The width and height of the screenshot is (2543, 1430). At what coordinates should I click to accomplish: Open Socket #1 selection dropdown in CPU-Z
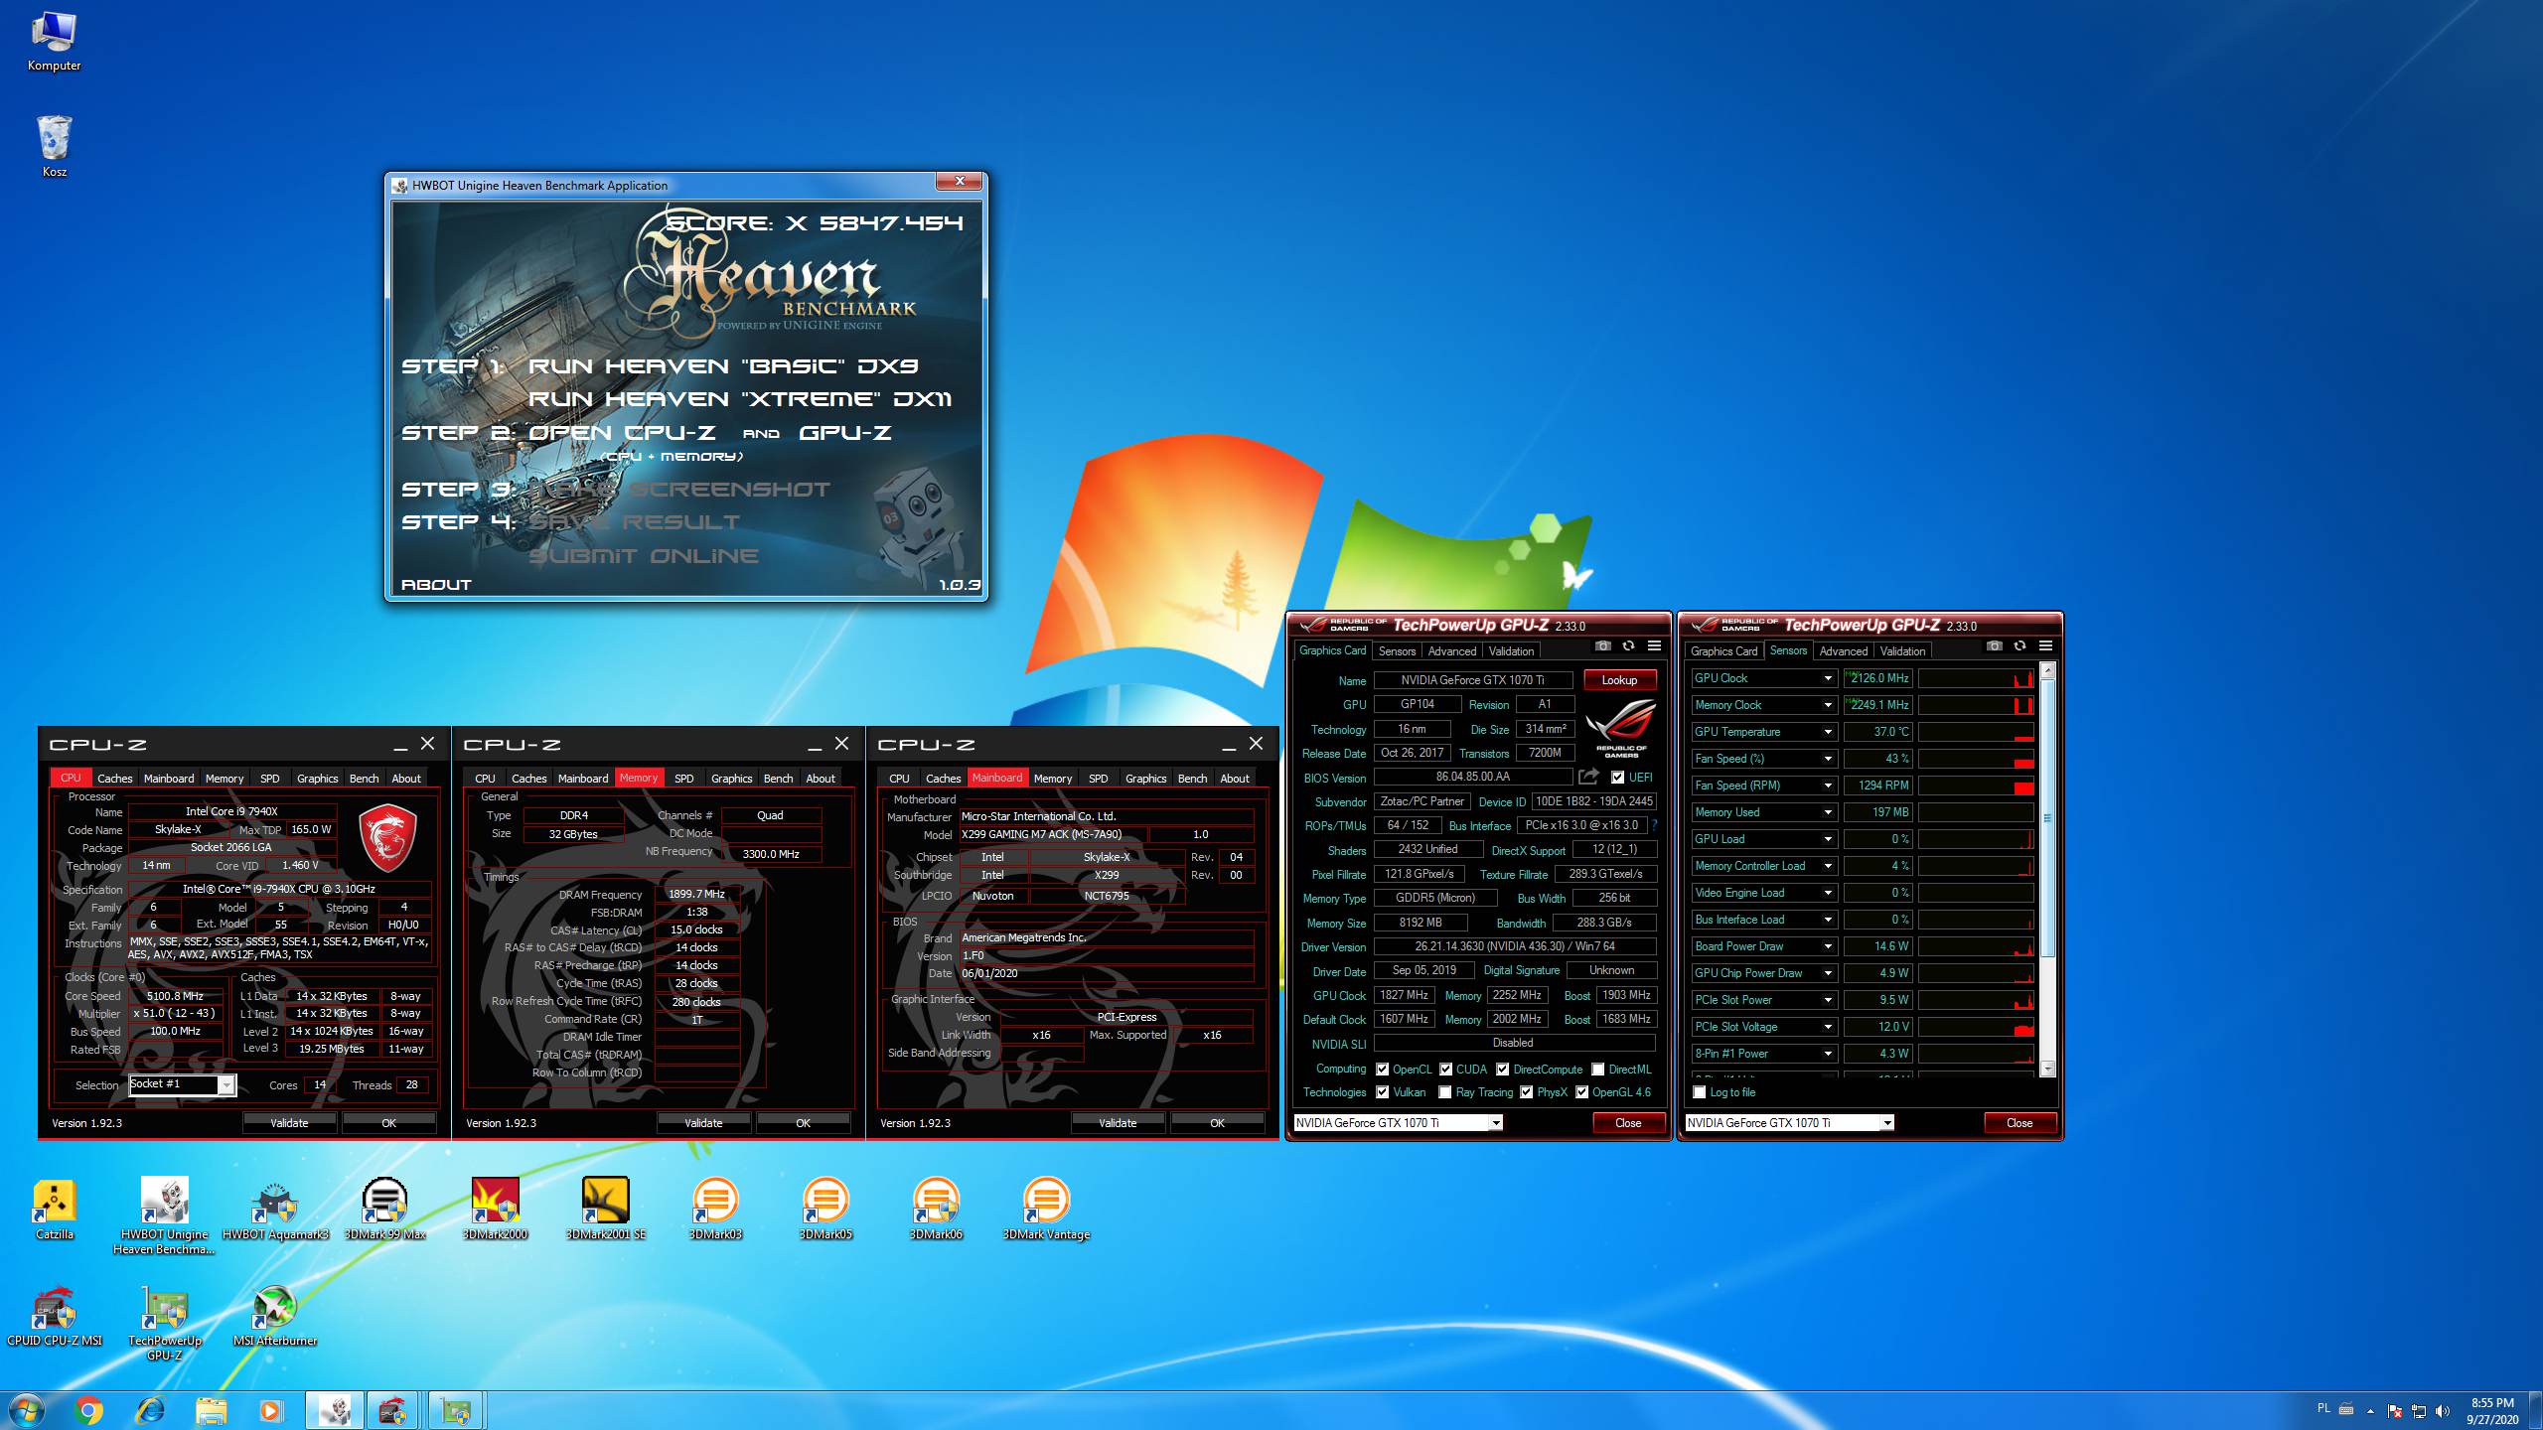tap(226, 1085)
